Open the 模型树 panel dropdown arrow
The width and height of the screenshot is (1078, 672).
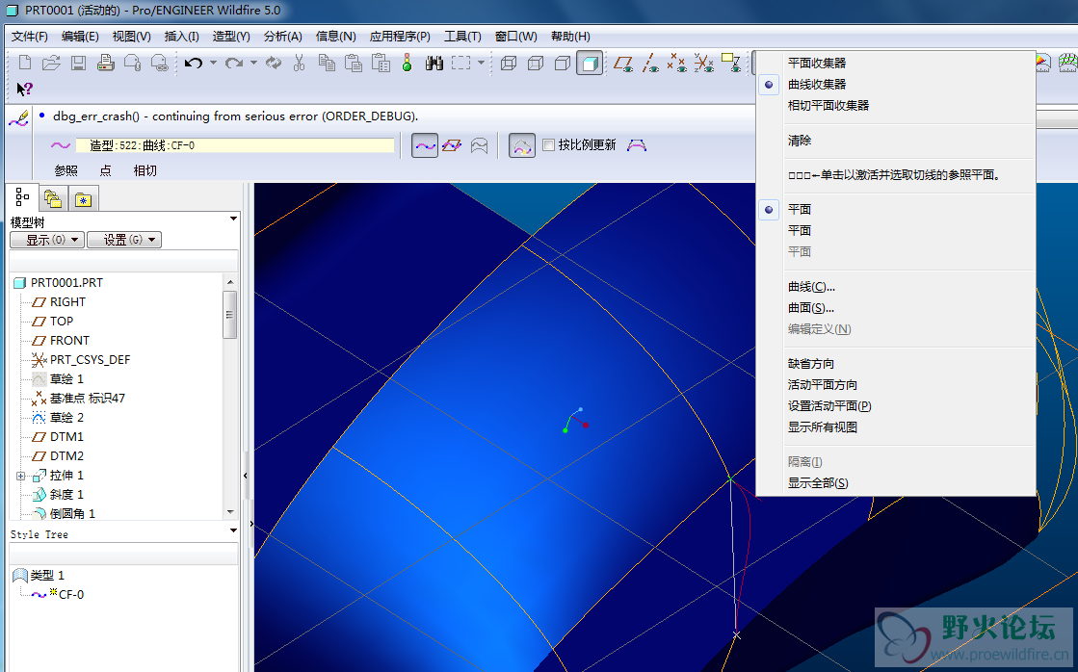tap(234, 219)
